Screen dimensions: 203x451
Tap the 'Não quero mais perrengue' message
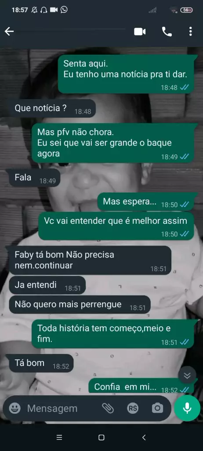pyautogui.click(x=80, y=304)
